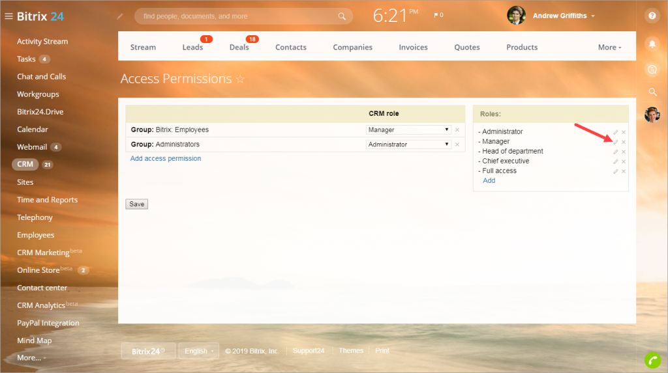This screenshot has width=668, height=373.
Task: Open Andrew Griffiths user menu
Action: tap(563, 16)
